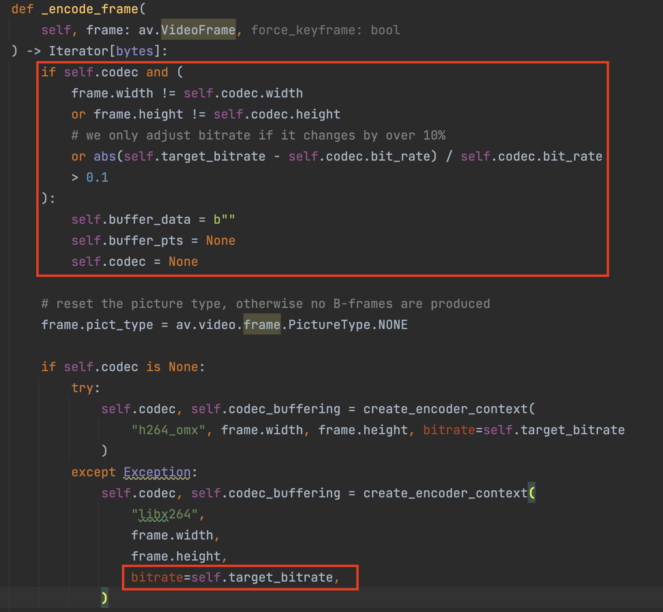Screen dimensions: 663x612
Task: Click the _encode_frame function name
Action: (90, 9)
